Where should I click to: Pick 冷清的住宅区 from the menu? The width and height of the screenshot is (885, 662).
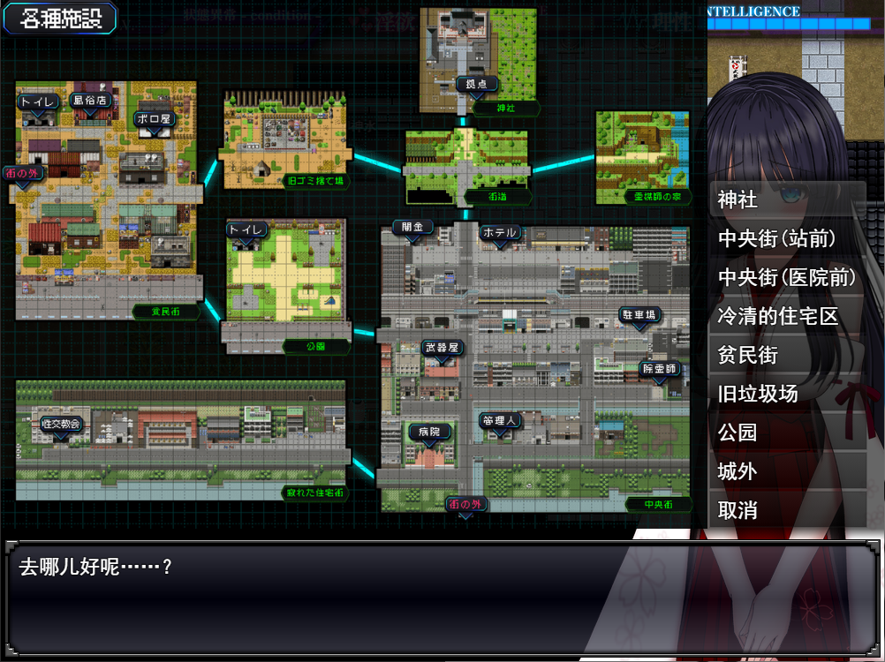pos(787,316)
